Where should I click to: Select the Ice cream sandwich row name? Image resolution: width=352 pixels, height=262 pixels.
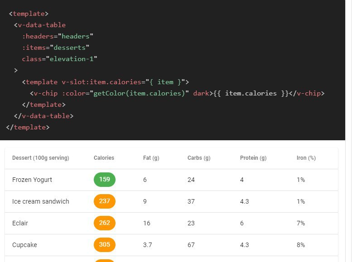41,201
